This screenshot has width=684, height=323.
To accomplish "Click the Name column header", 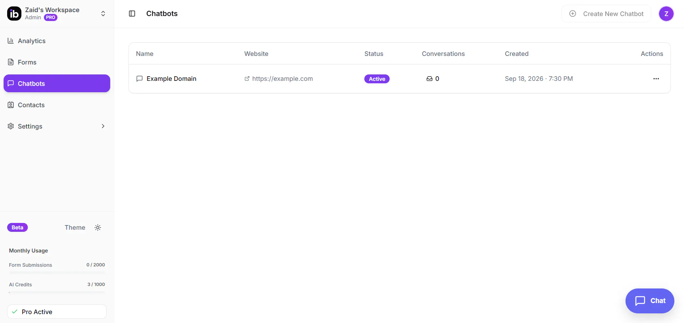I will pos(145,54).
